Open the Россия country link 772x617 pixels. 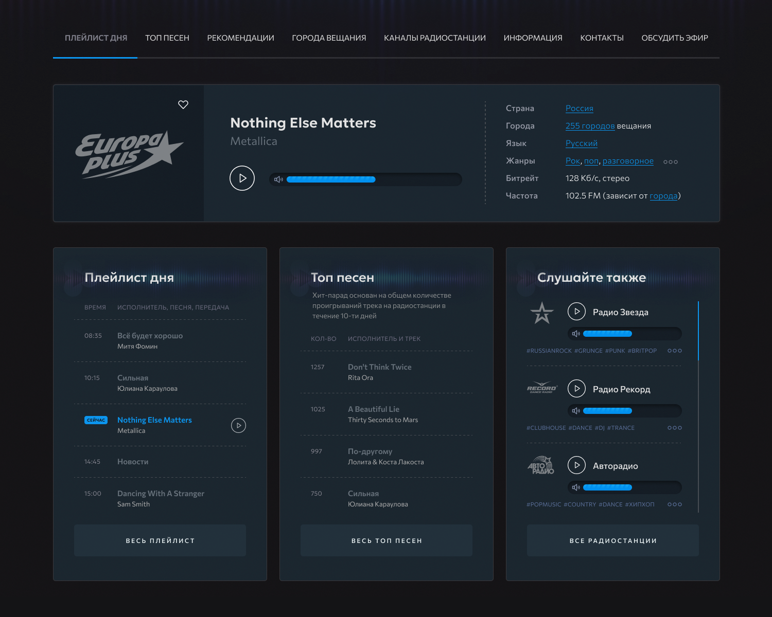(579, 108)
